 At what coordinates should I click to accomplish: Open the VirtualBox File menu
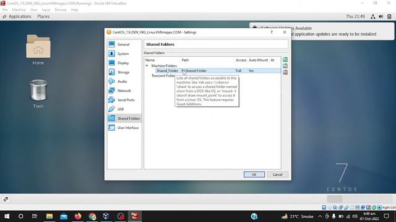point(5,10)
